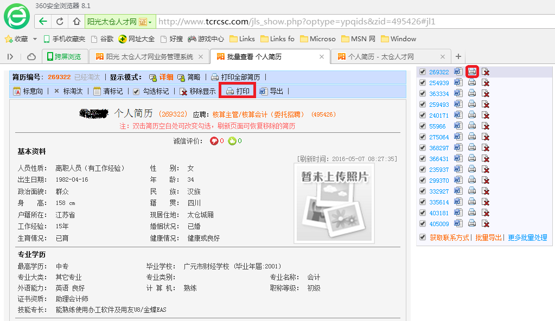Click the print icon for resume 269322
Screen dimensions: 555x321
click(472, 72)
